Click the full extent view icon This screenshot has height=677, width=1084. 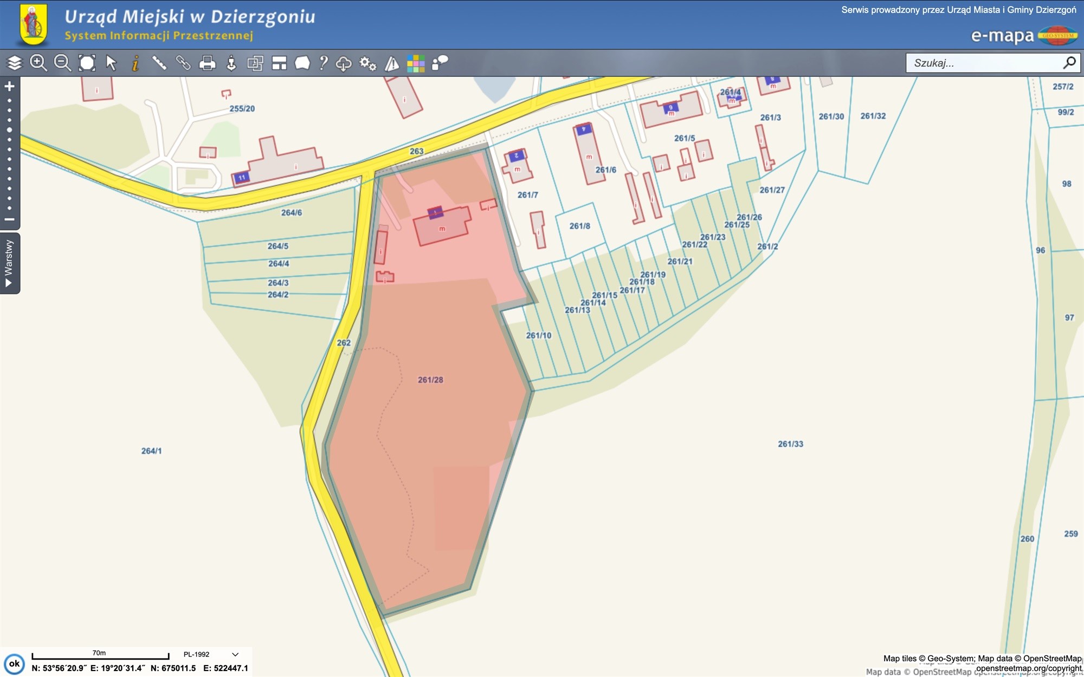(x=87, y=63)
